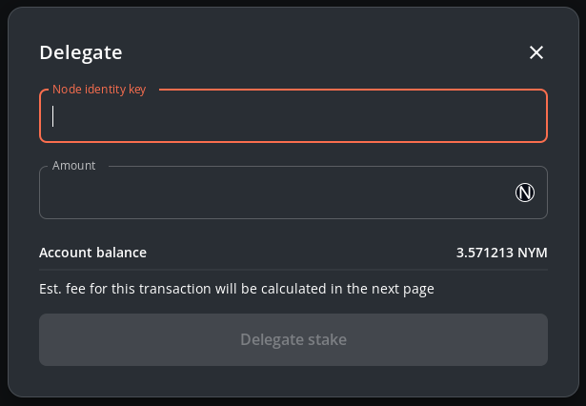The image size is (586, 406).
Task: Click the NYM token icon in Amount field
Action: pos(525,193)
